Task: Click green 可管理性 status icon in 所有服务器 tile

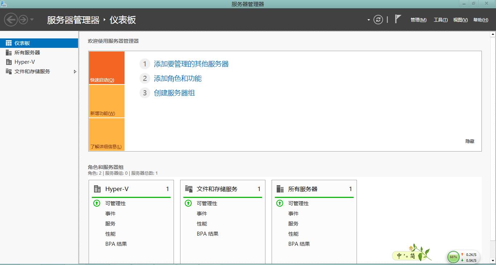Action: tap(280, 203)
